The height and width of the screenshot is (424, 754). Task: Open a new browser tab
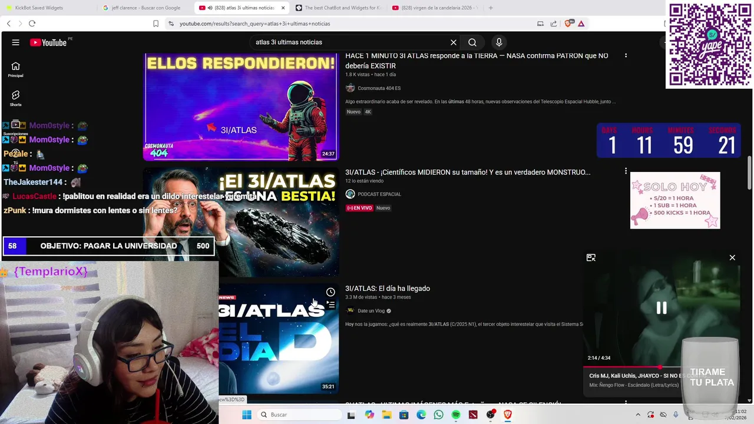point(491,8)
